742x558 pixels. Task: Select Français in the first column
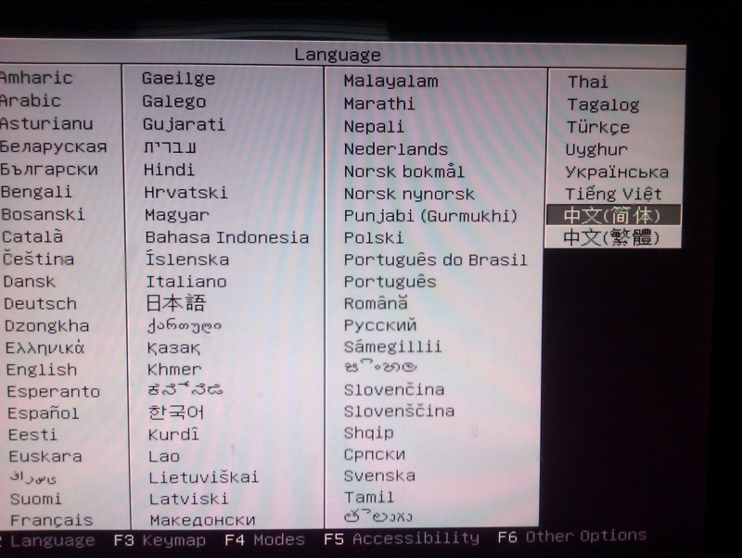pos(51,521)
